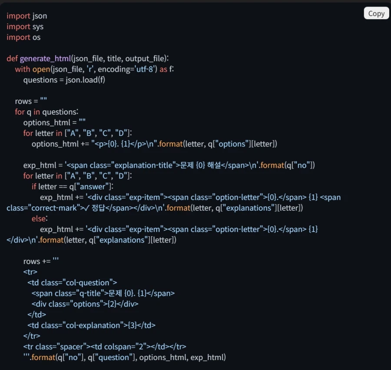
Task: Click the 'rows = ""' assignment line
Action: pyautogui.click(x=31, y=101)
